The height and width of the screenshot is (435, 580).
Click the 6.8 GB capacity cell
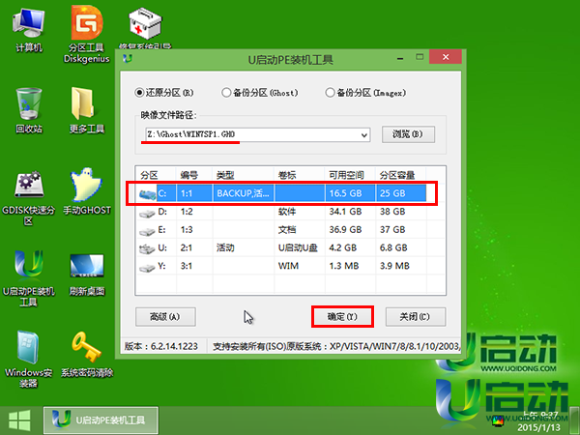point(393,247)
